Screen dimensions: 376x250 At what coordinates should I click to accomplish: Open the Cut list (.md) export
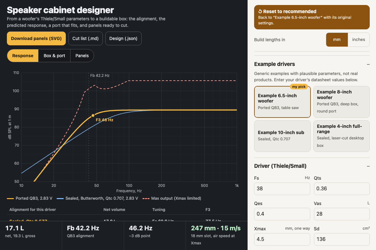tap(86, 38)
